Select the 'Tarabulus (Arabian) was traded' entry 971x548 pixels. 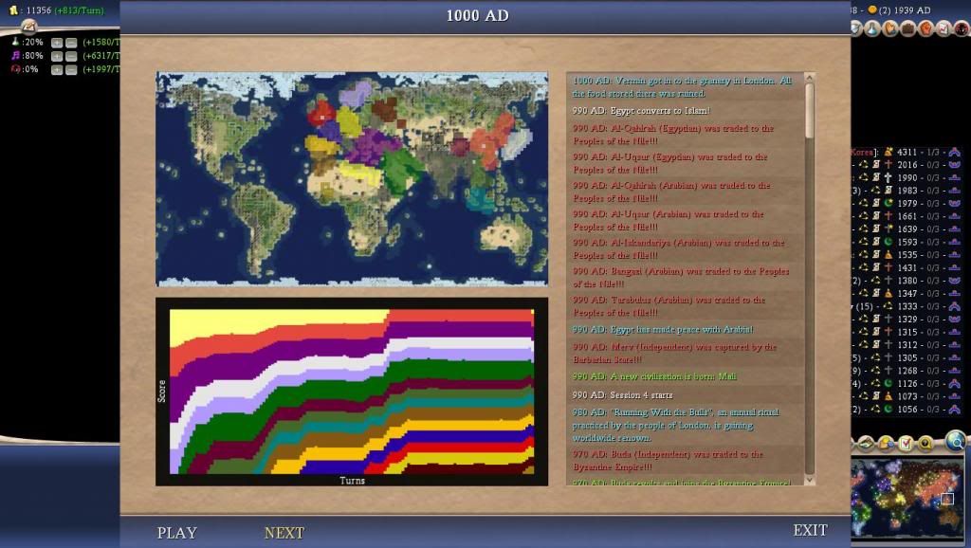click(x=684, y=306)
